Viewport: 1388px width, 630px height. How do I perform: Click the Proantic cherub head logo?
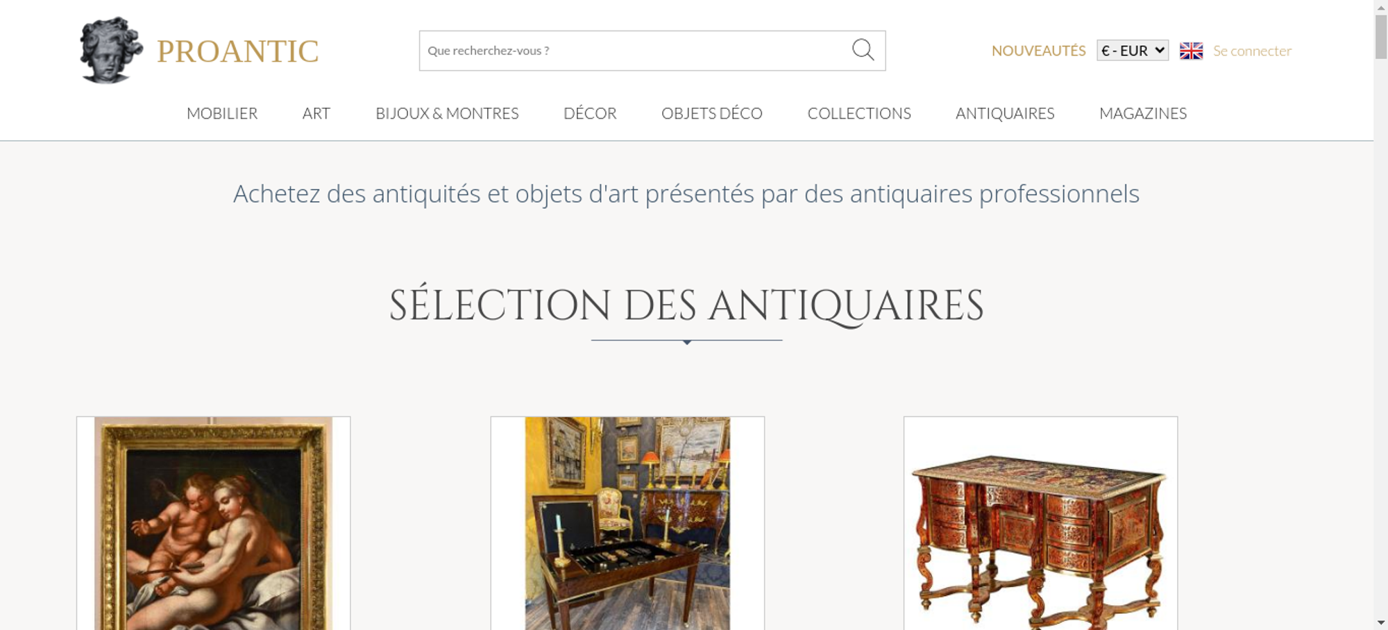click(x=111, y=50)
